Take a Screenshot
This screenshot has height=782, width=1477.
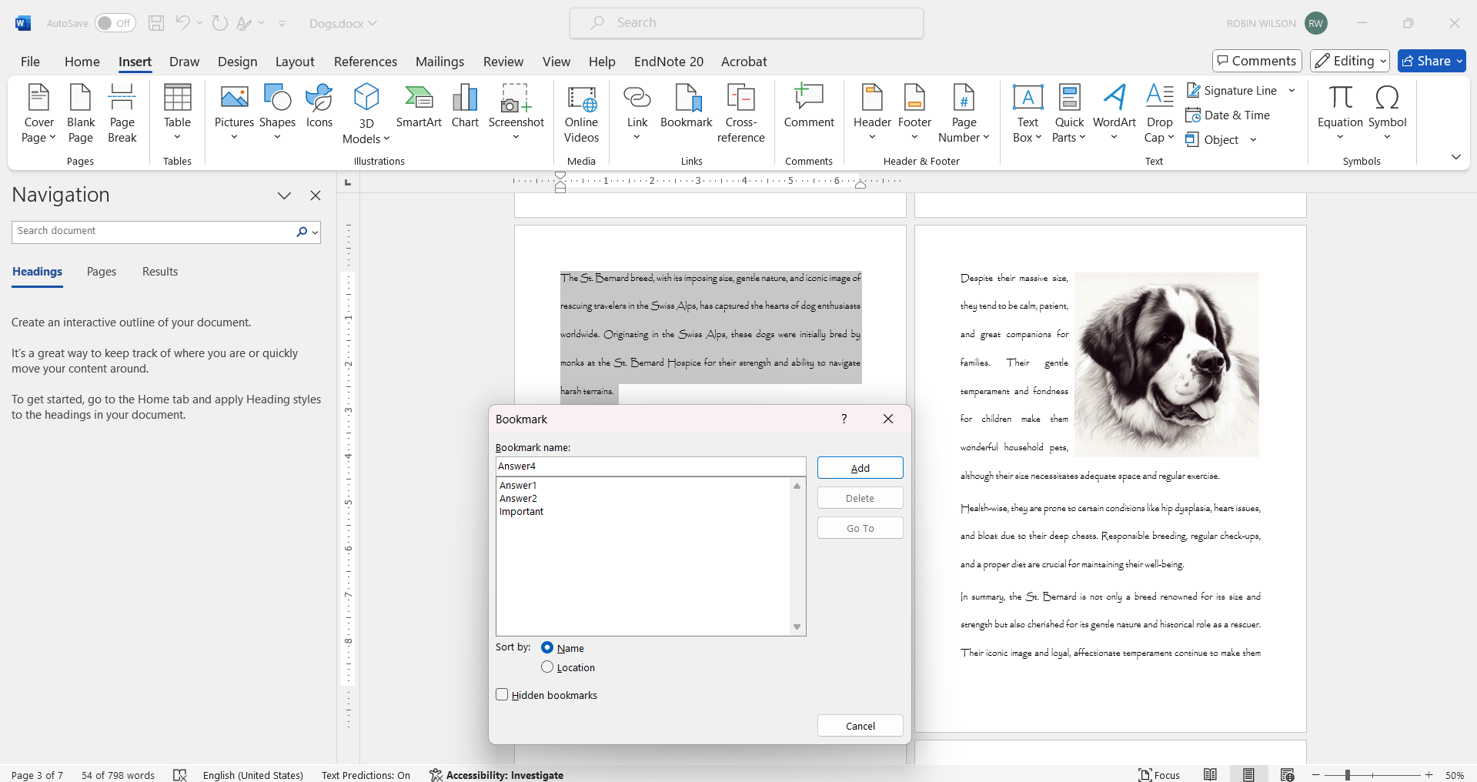(516, 112)
